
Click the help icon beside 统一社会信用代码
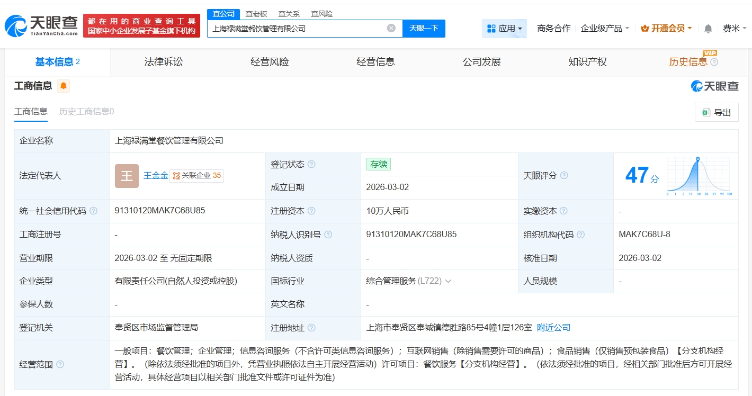[93, 211]
